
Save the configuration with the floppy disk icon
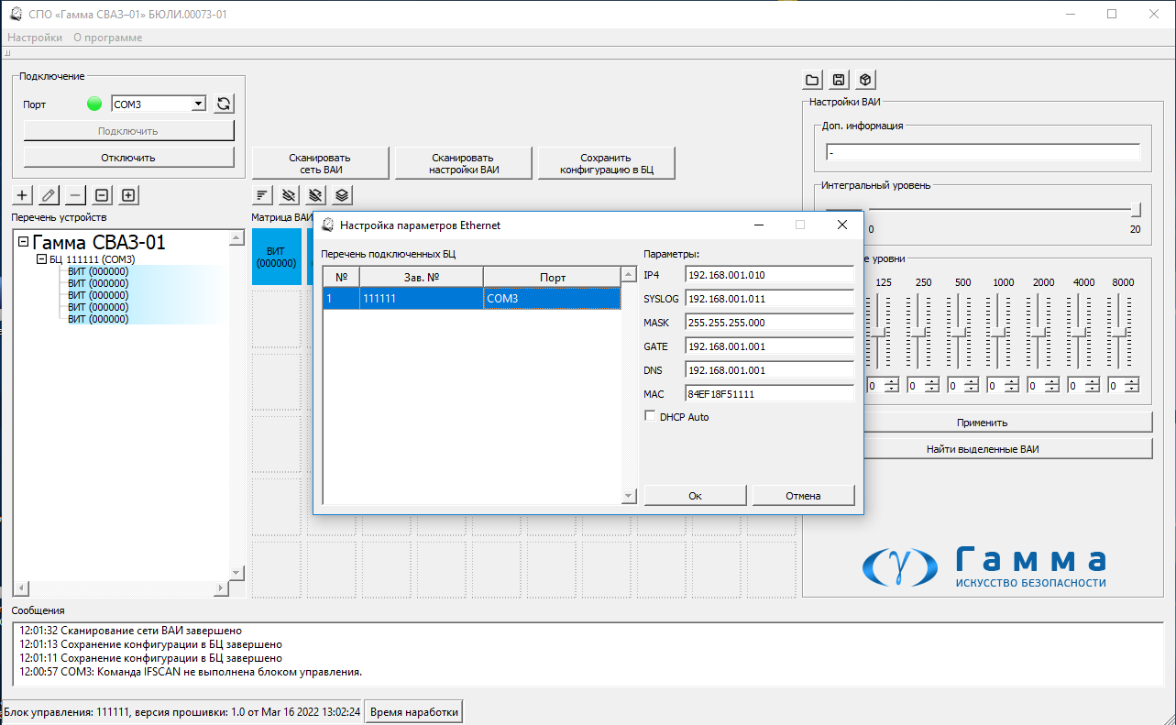coord(839,79)
